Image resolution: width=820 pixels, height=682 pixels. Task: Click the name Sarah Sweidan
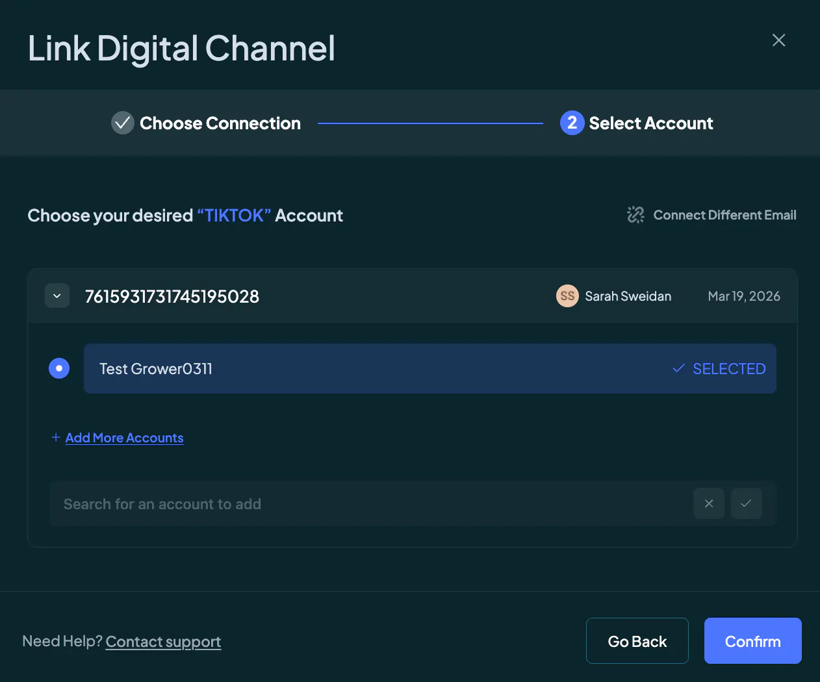(628, 296)
